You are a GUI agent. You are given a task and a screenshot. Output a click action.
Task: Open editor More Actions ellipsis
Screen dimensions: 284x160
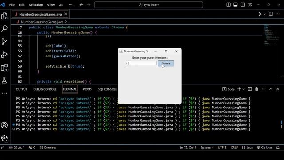(x=278, y=14)
